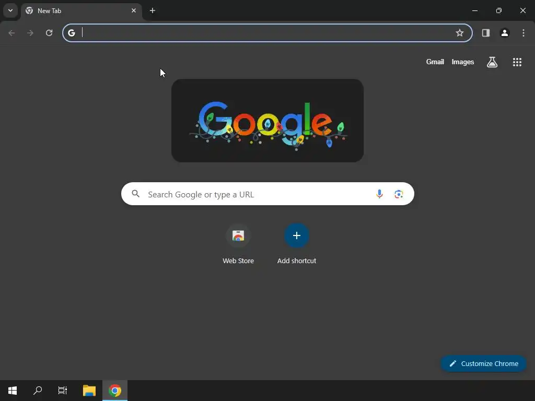Open a new tab with plus button
The height and width of the screenshot is (401, 535).
pyautogui.click(x=153, y=10)
